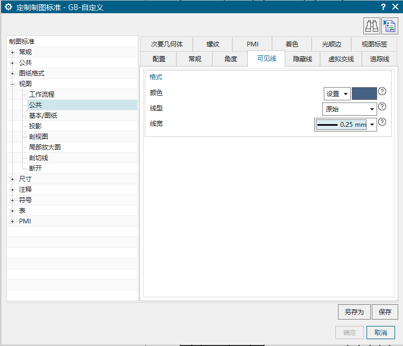403x346 pixels.
Task: Open the 线型 原始 dropdown
Action: (350, 109)
